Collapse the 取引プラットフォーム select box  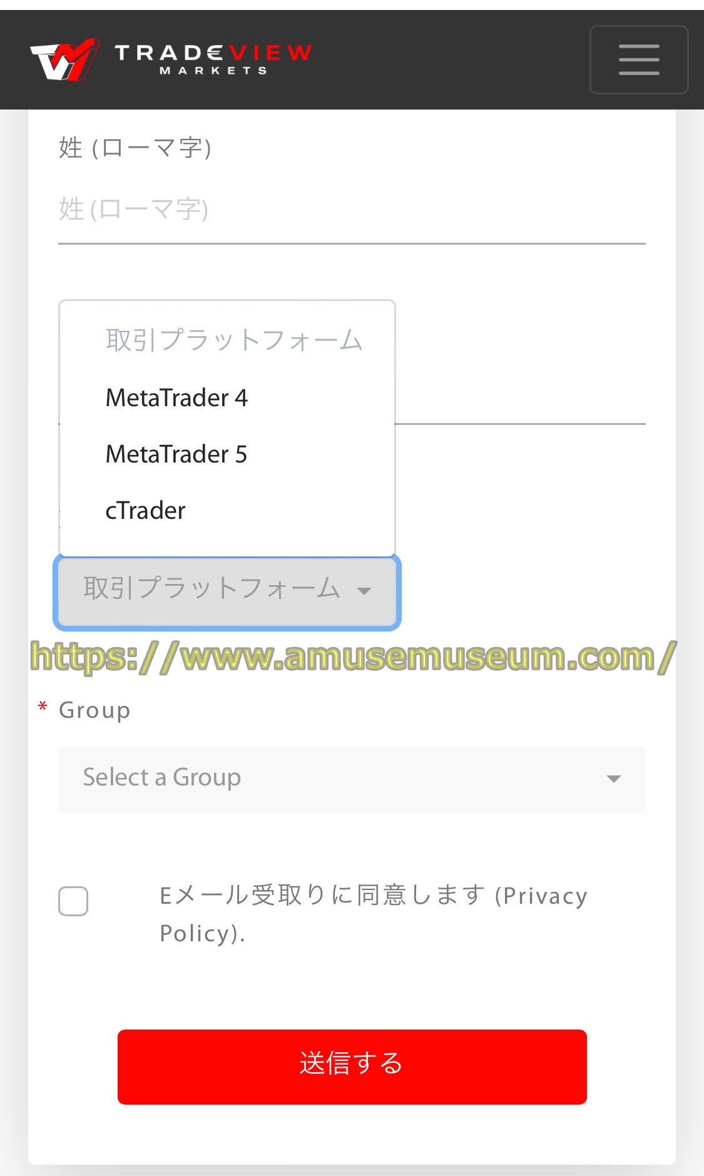(227, 592)
